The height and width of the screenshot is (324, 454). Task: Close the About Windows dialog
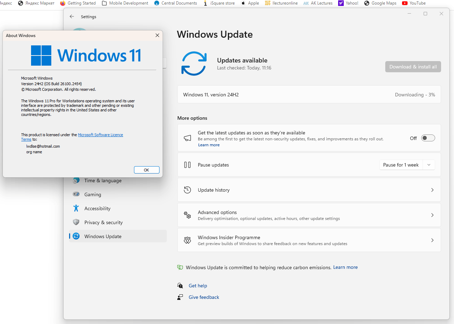(x=157, y=35)
